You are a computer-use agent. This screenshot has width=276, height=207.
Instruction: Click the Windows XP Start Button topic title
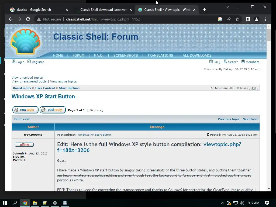(43, 96)
